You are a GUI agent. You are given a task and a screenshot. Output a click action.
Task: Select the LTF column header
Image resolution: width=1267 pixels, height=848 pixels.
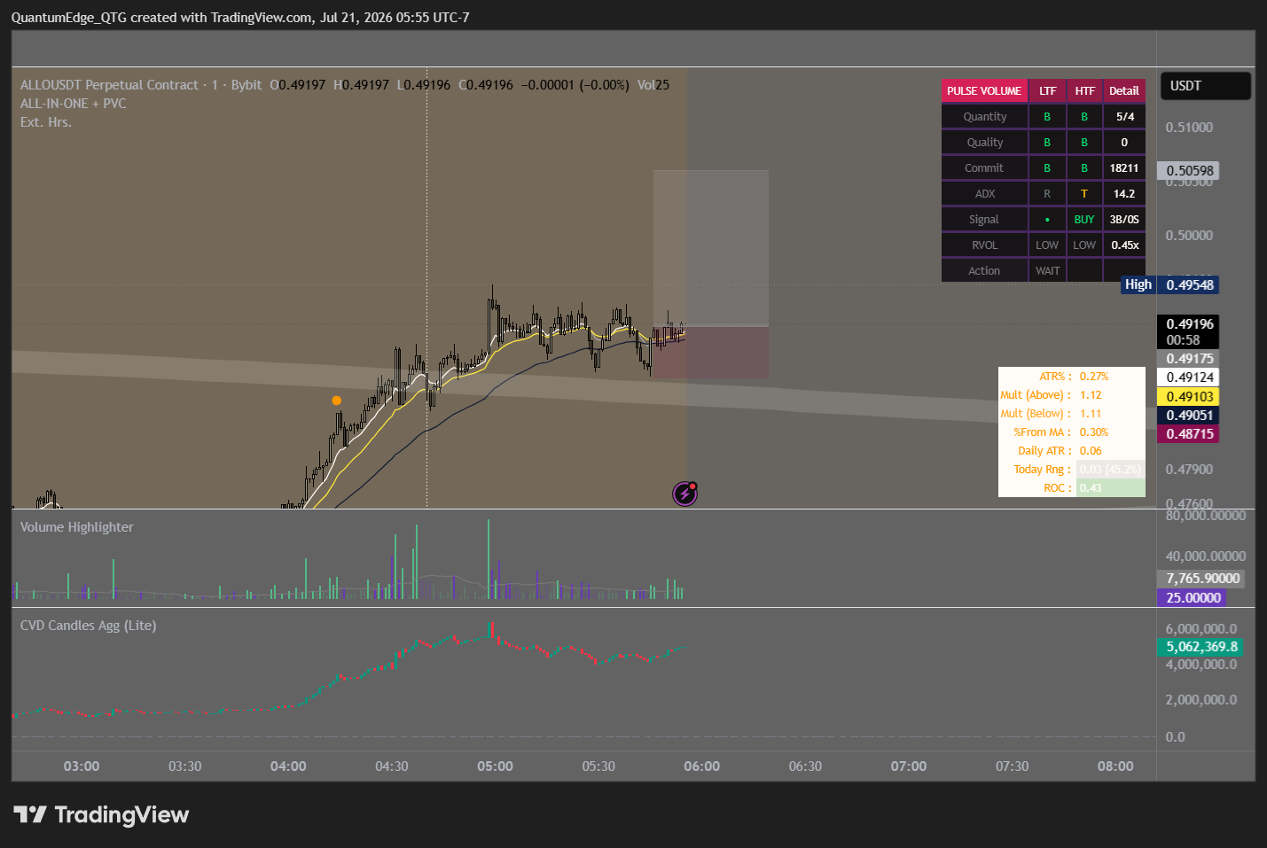(1048, 91)
